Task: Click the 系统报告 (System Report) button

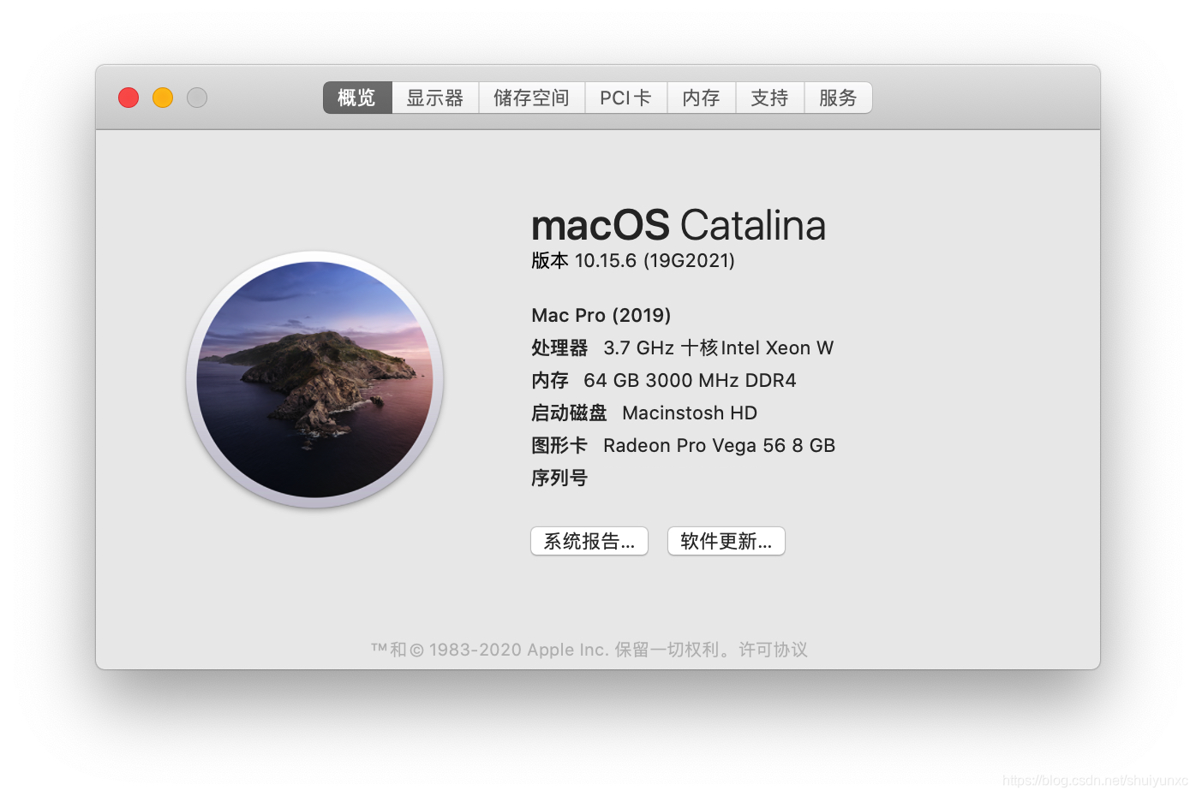Action: [589, 541]
